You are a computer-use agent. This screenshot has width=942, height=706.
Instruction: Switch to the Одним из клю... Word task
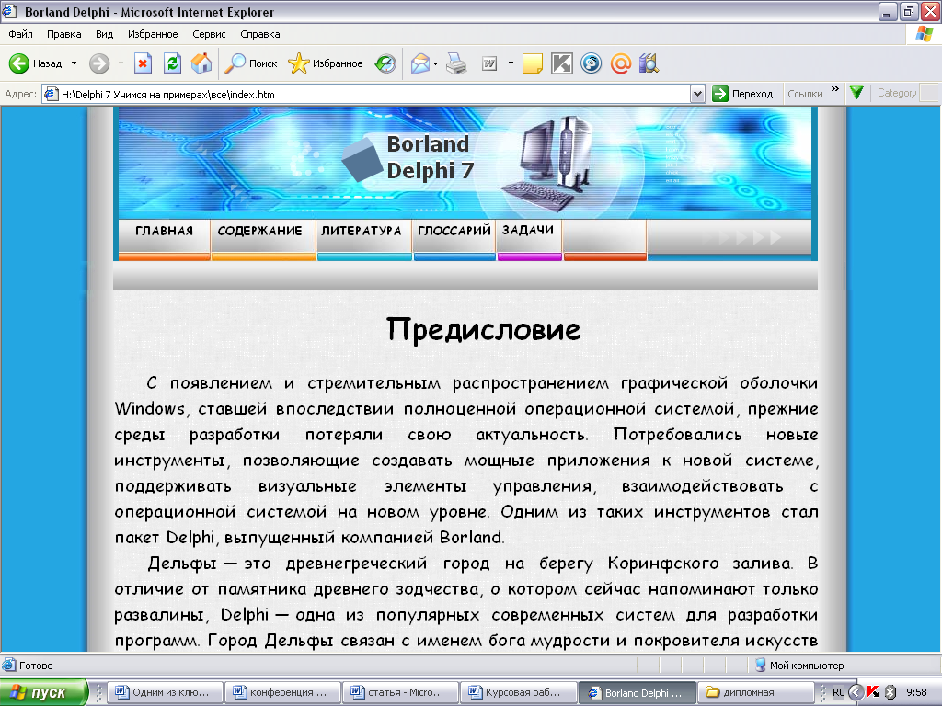(164, 692)
